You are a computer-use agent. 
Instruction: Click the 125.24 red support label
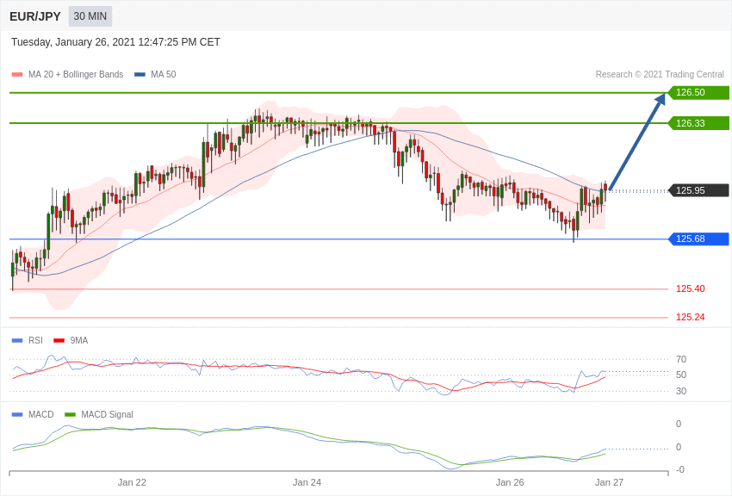click(x=690, y=317)
